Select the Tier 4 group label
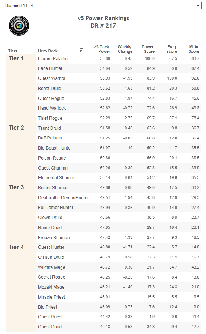This screenshot has height=334, width=206. click(x=16, y=247)
